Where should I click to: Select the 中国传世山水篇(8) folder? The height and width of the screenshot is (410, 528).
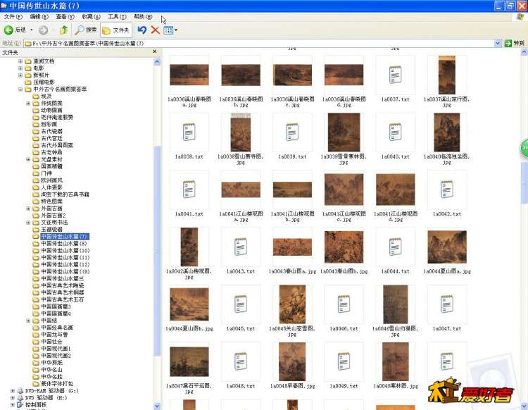(x=64, y=243)
